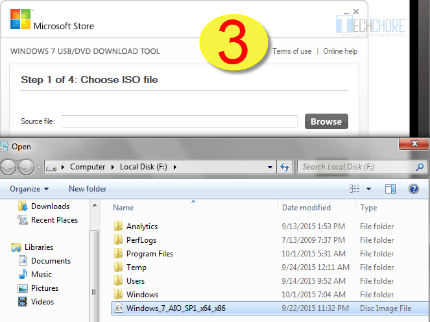430x322 pixels.
Task: Click the Program Files folder icon
Action: (118, 253)
